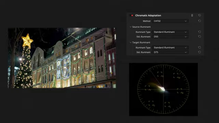The height and width of the screenshot is (123, 219).
Task: Reset the entire Chromatic Adaptation effect
Action: [x=199, y=15]
